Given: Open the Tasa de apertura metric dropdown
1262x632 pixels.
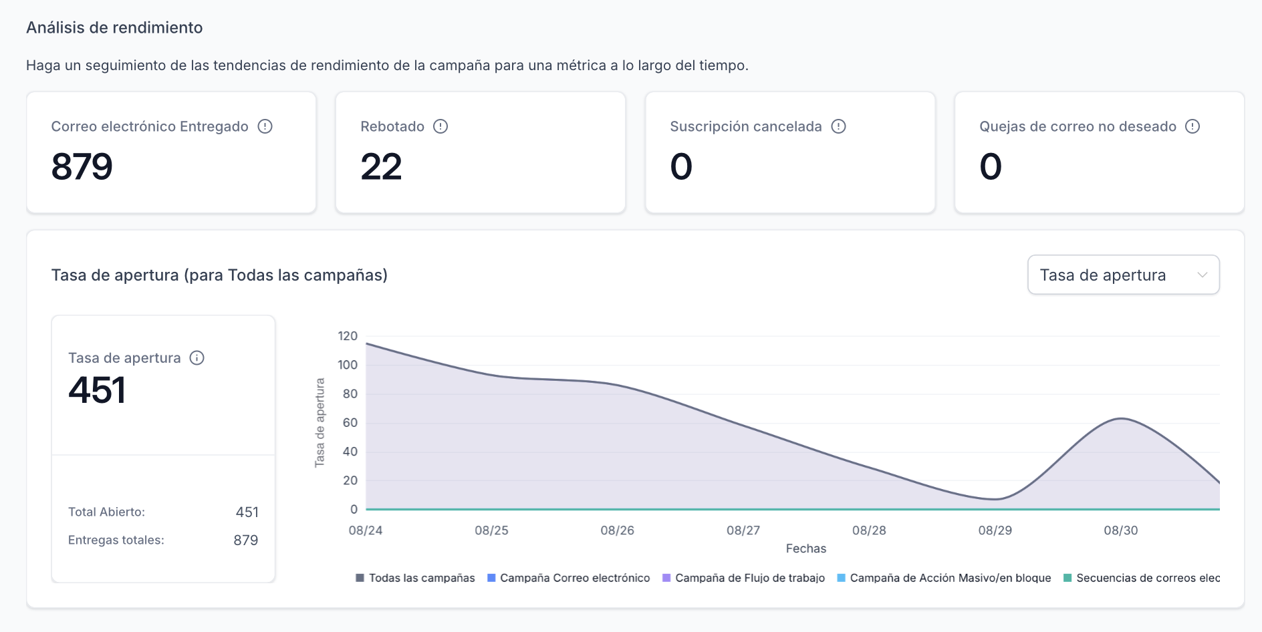Looking at the screenshot, I should [1124, 275].
